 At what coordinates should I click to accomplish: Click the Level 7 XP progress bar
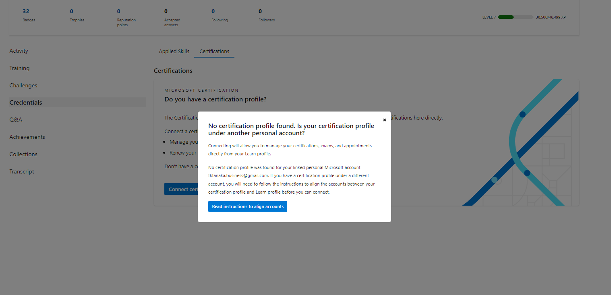tap(516, 17)
